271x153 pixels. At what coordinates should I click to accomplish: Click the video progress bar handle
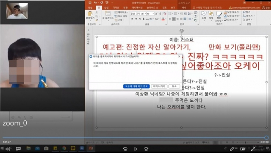266,138
